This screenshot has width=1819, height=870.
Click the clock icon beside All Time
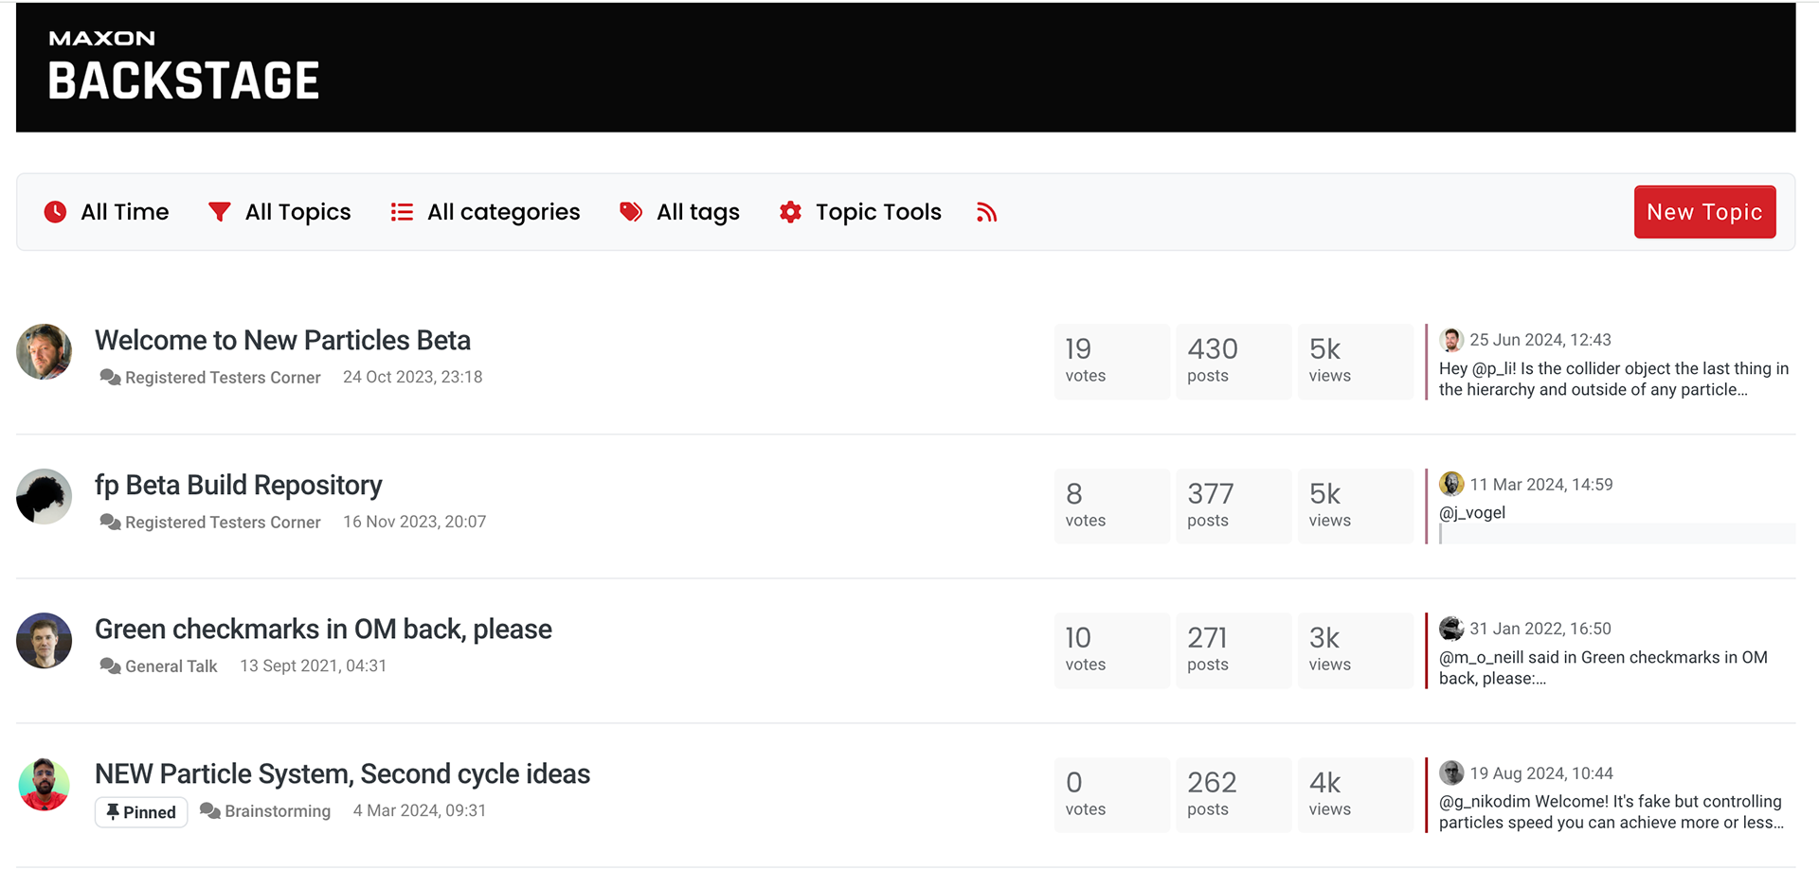point(55,212)
